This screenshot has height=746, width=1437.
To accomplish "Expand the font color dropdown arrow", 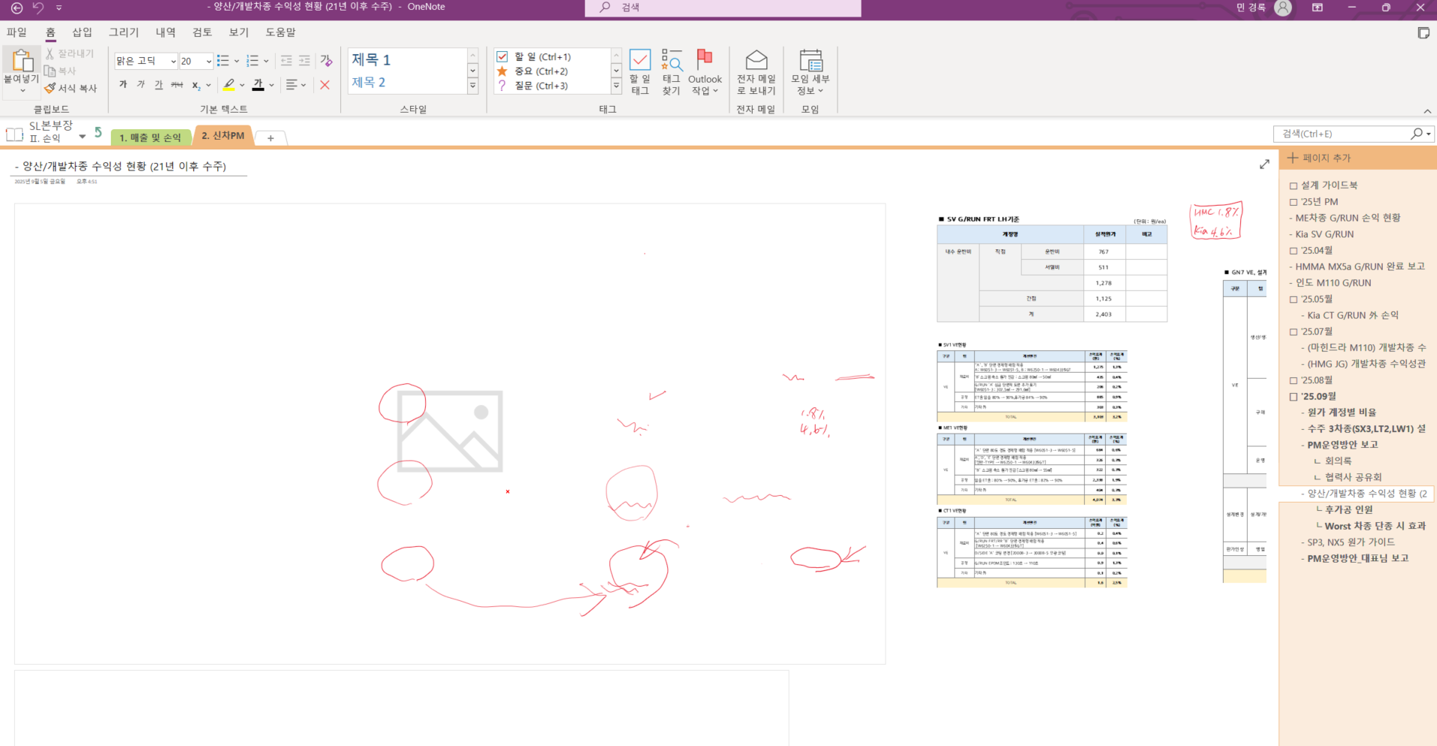I will click(x=272, y=85).
